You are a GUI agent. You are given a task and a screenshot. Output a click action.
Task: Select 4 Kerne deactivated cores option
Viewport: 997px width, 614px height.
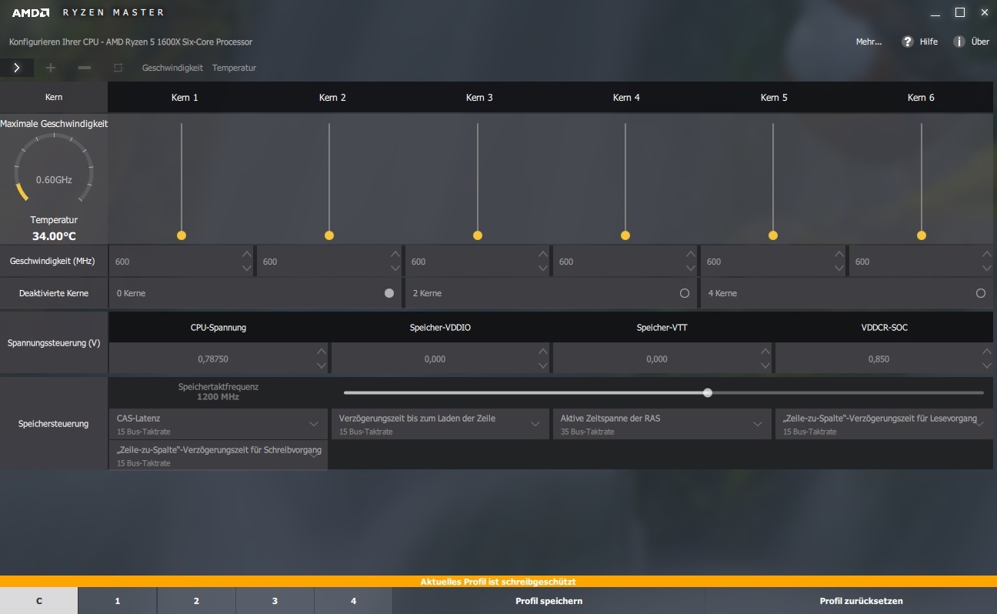980,293
